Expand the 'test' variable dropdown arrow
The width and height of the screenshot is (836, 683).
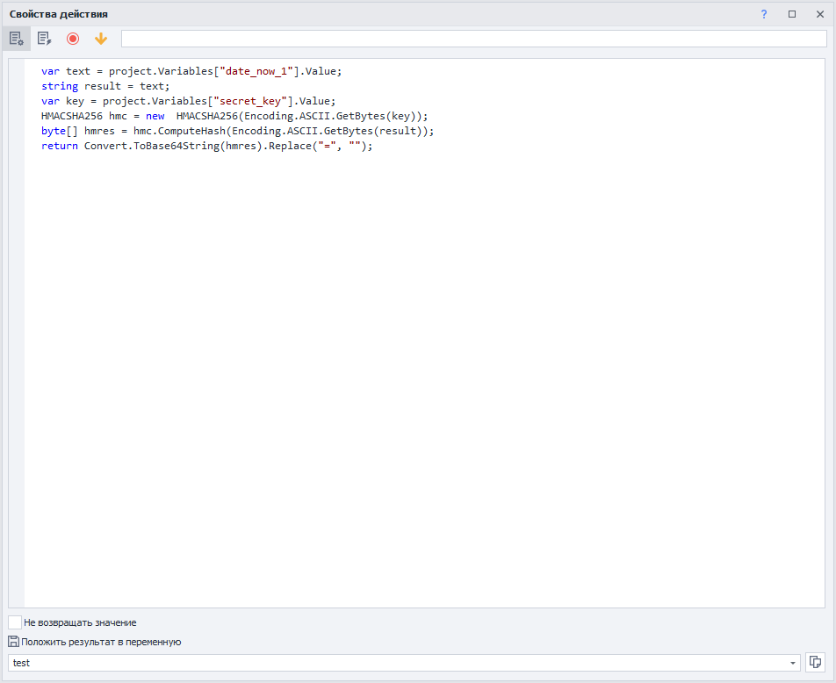pos(792,663)
